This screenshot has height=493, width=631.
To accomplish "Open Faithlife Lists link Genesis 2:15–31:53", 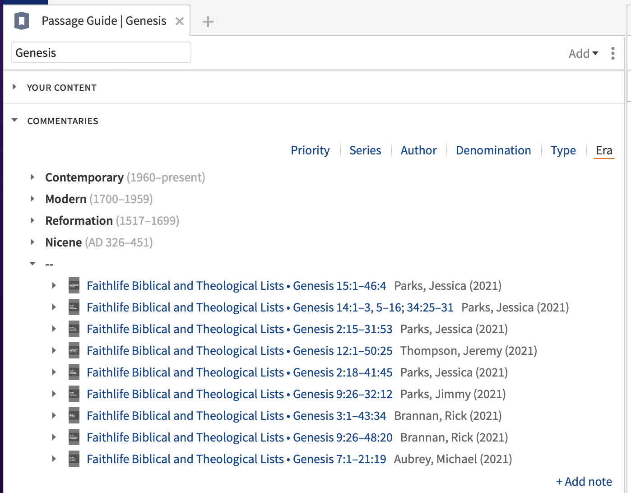I will (240, 329).
